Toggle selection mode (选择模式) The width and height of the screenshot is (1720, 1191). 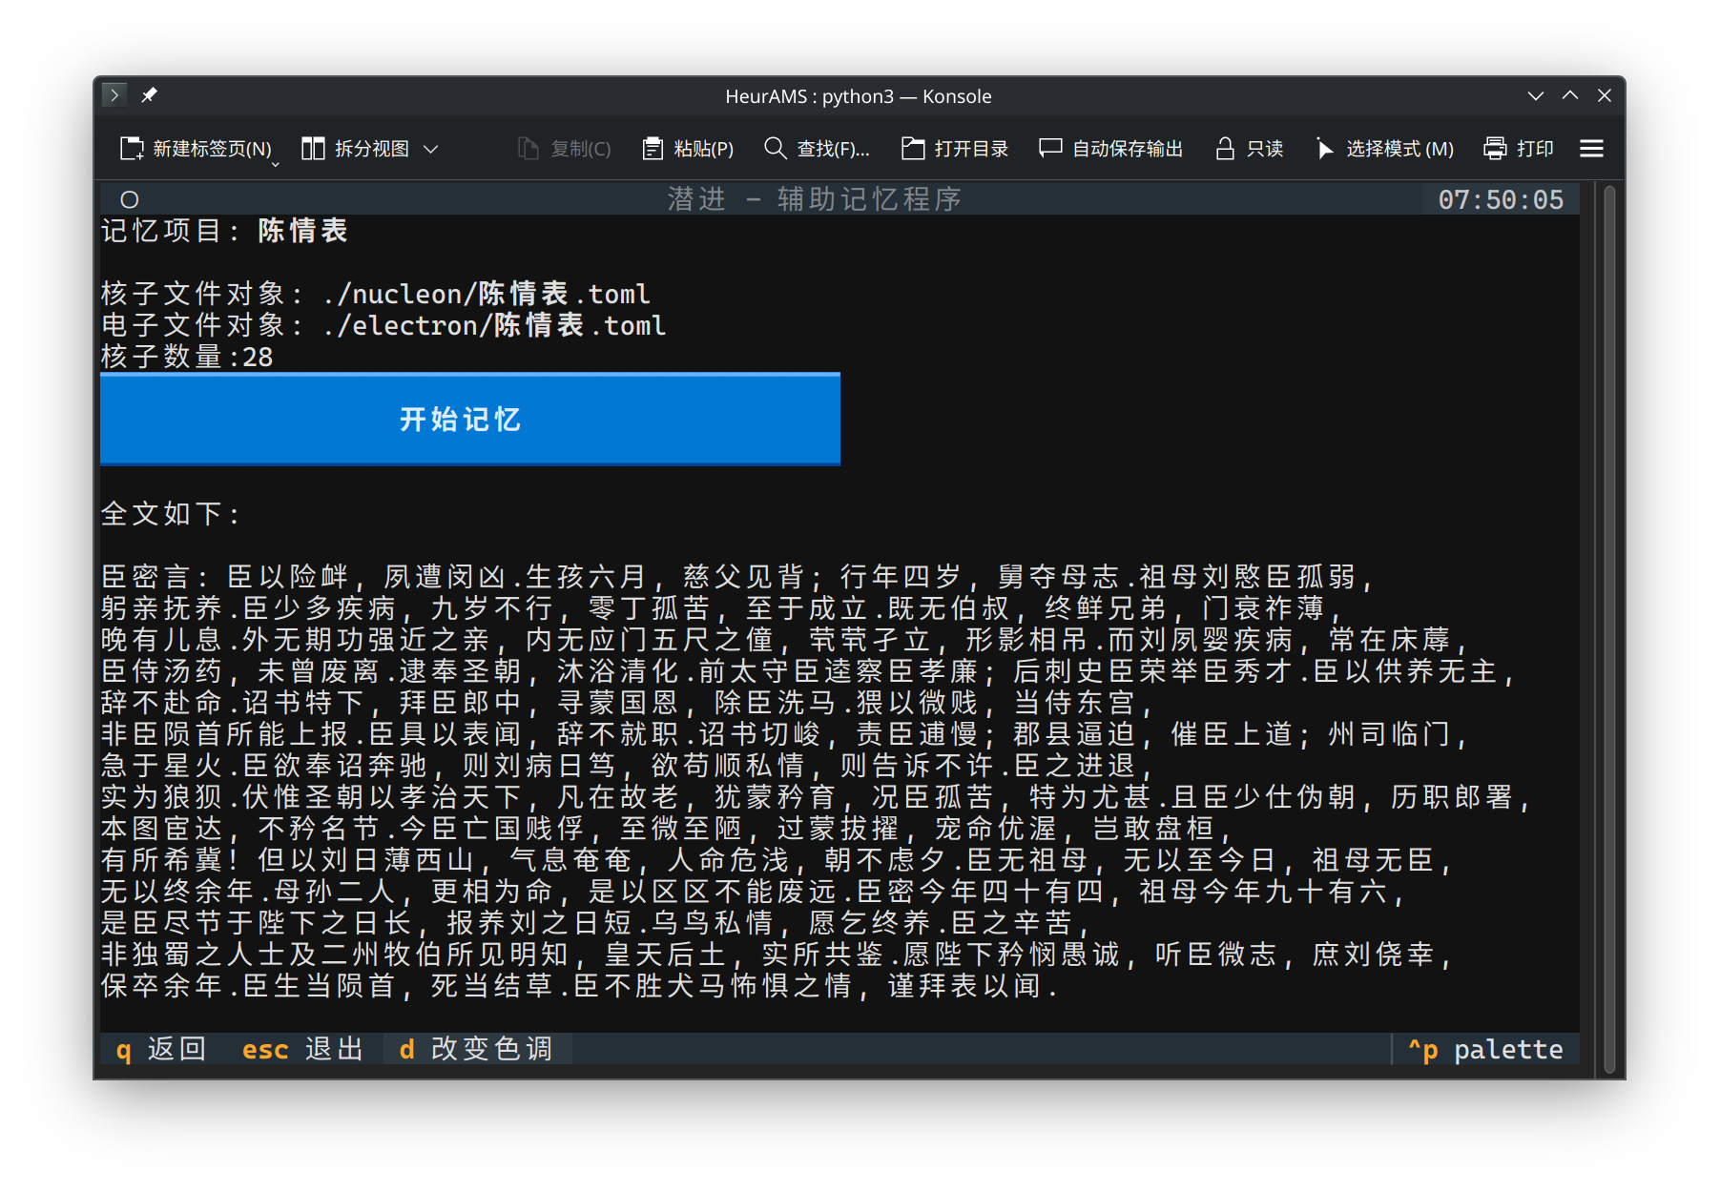(1383, 149)
